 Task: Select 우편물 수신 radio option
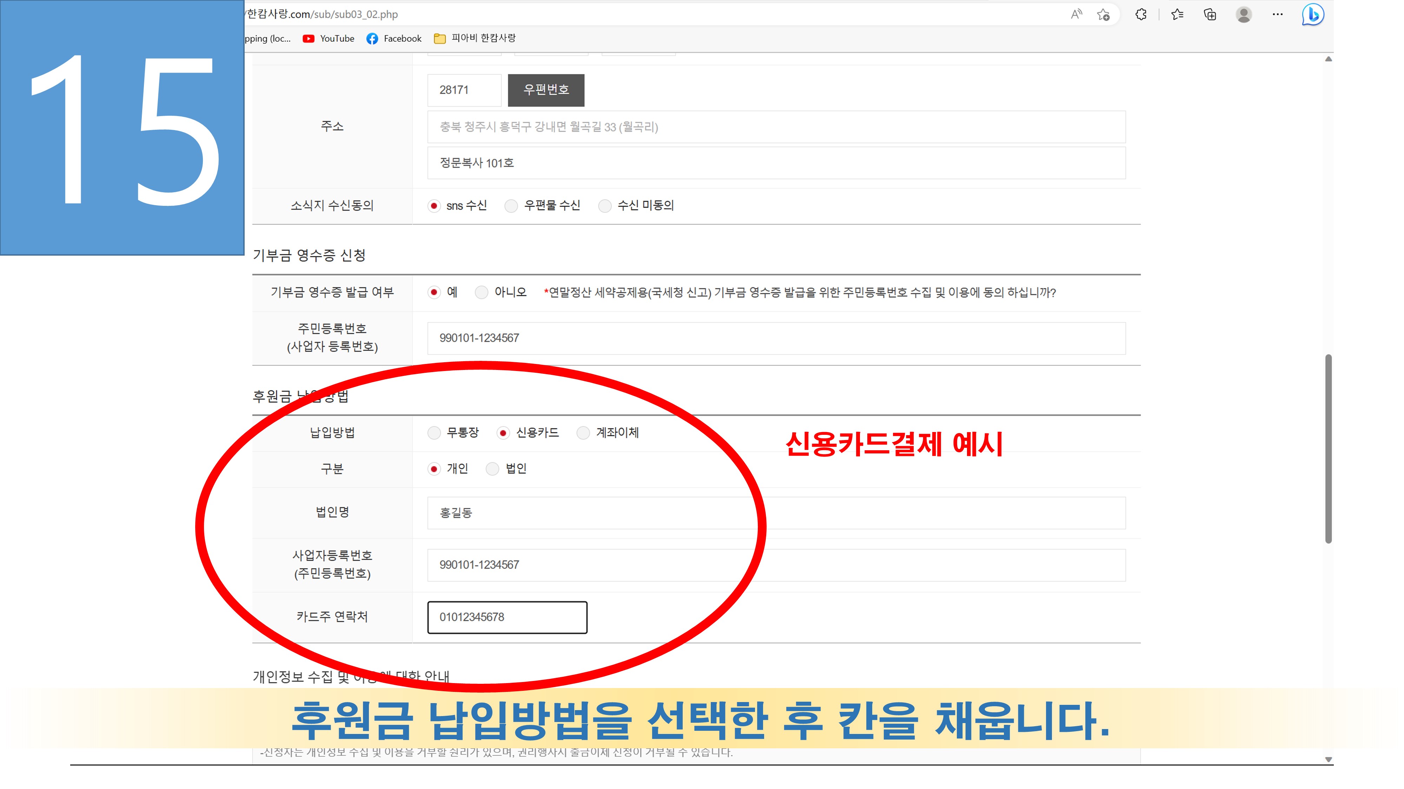click(511, 206)
